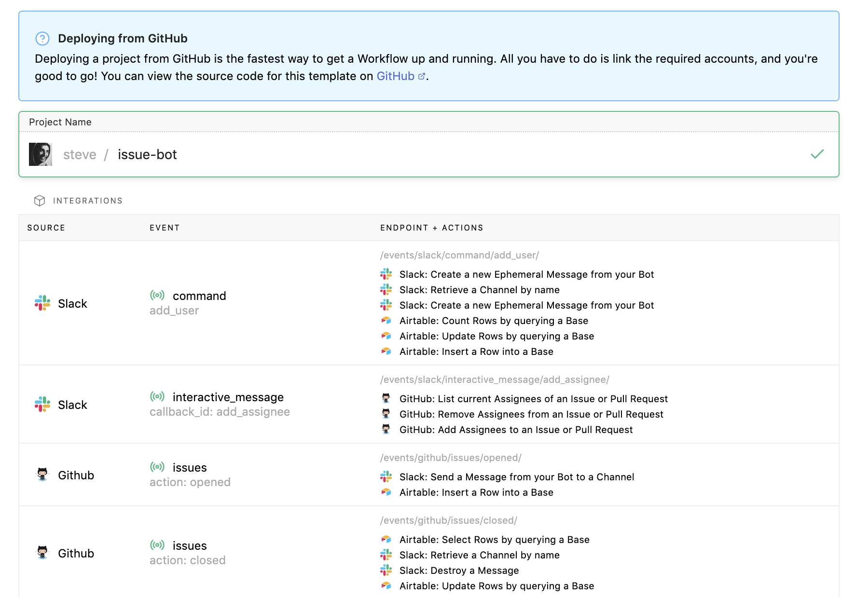Click the steve profile avatar
855x597 pixels.
pyautogui.click(x=41, y=154)
